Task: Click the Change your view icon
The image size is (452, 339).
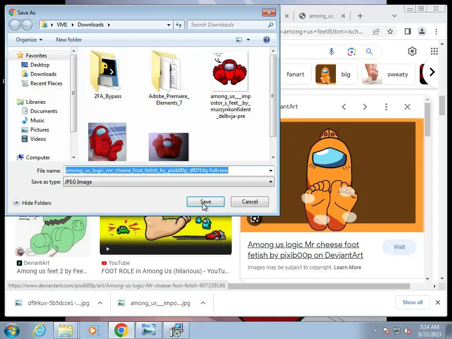Action: coord(239,40)
